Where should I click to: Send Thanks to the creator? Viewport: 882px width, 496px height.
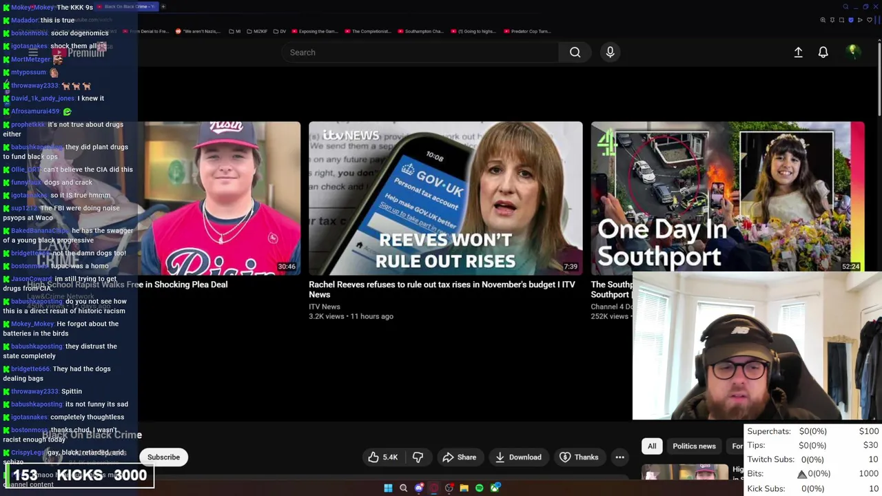coord(579,457)
